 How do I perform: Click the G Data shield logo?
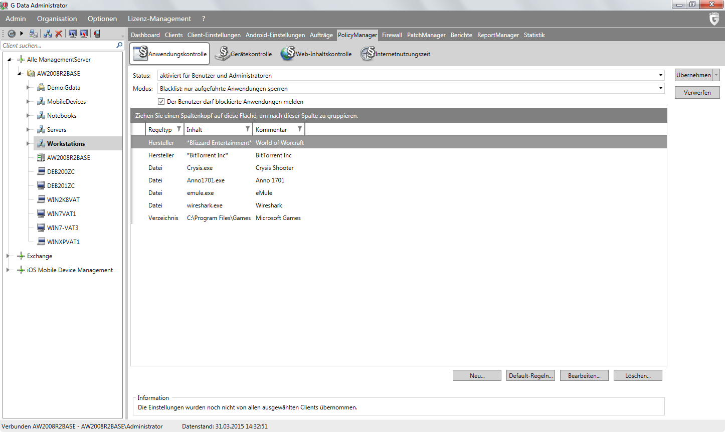(714, 19)
